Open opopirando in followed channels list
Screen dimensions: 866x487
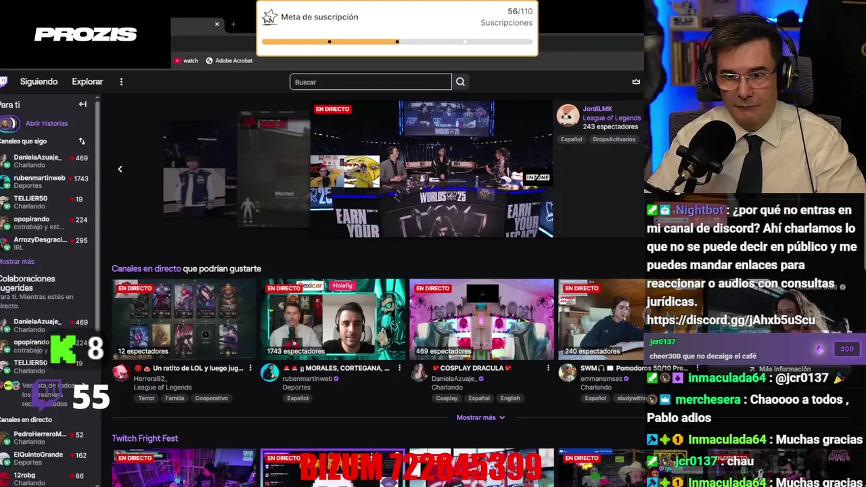45,223
